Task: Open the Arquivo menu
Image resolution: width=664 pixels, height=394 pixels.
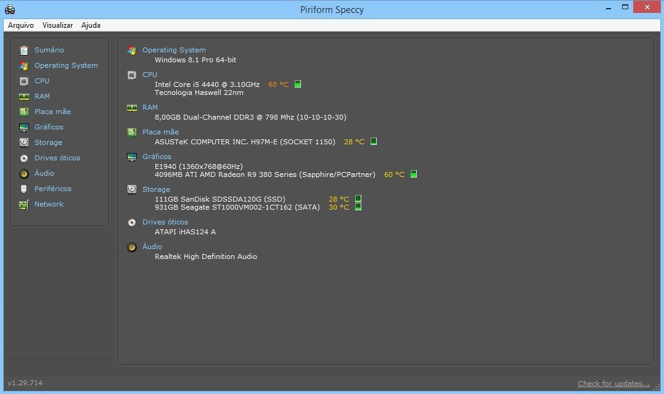Action: tap(21, 25)
